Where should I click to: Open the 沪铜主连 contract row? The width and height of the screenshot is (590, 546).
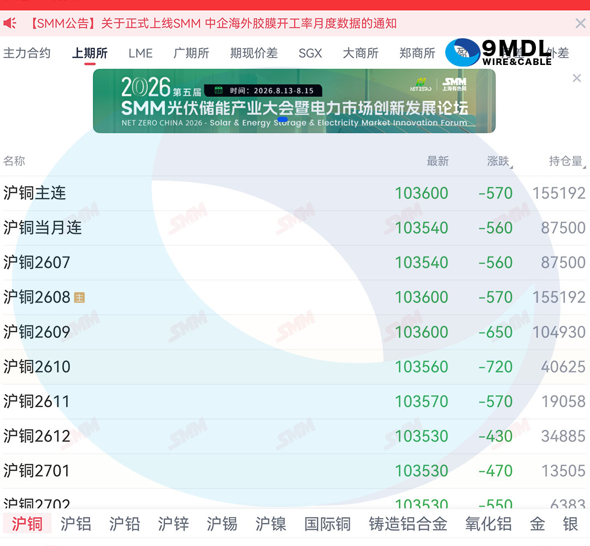tap(294, 193)
